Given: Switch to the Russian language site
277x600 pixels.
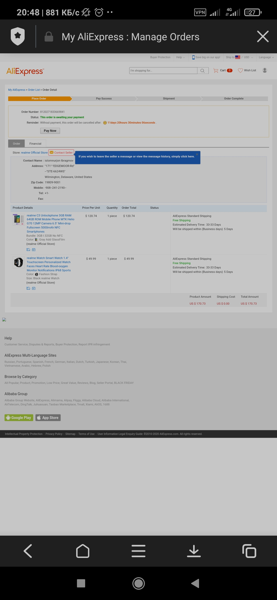Looking at the screenshot, I should (10, 362).
